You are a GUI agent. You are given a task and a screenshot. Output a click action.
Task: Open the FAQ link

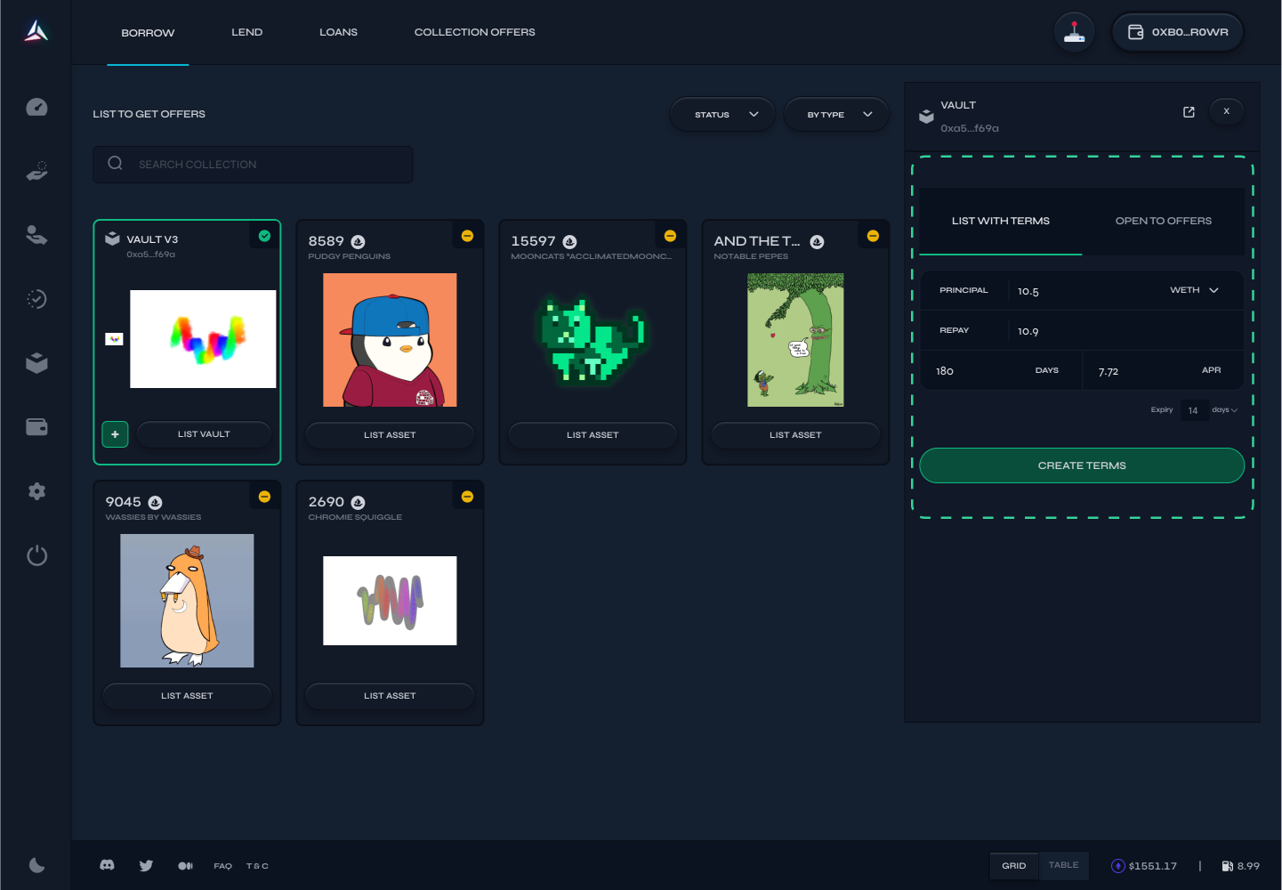[x=222, y=866]
